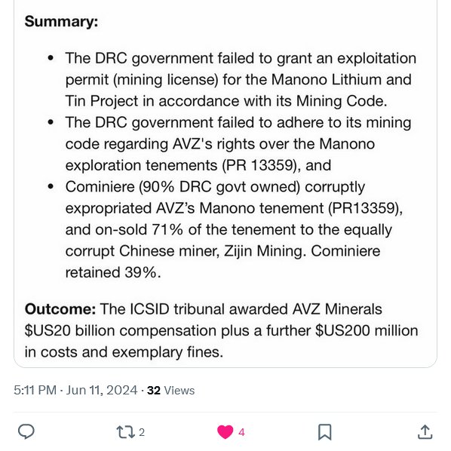Click the third bullet point marker
This screenshot has width=451, height=451.
point(51,187)
